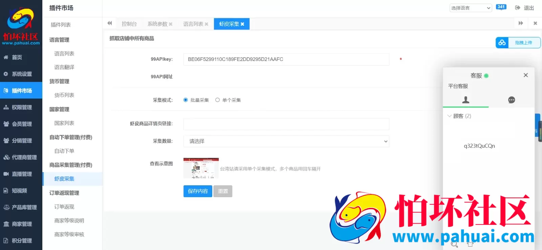The height and width of the screenshot is (250, 542).
Task: Click 货币管理 section header
Action: (x=59, y=81)
